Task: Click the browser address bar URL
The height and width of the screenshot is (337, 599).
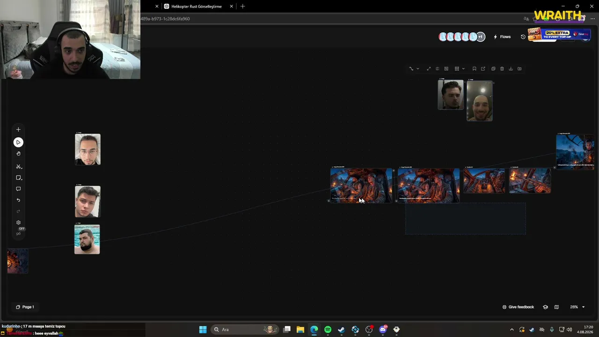Action: point(165,19)
